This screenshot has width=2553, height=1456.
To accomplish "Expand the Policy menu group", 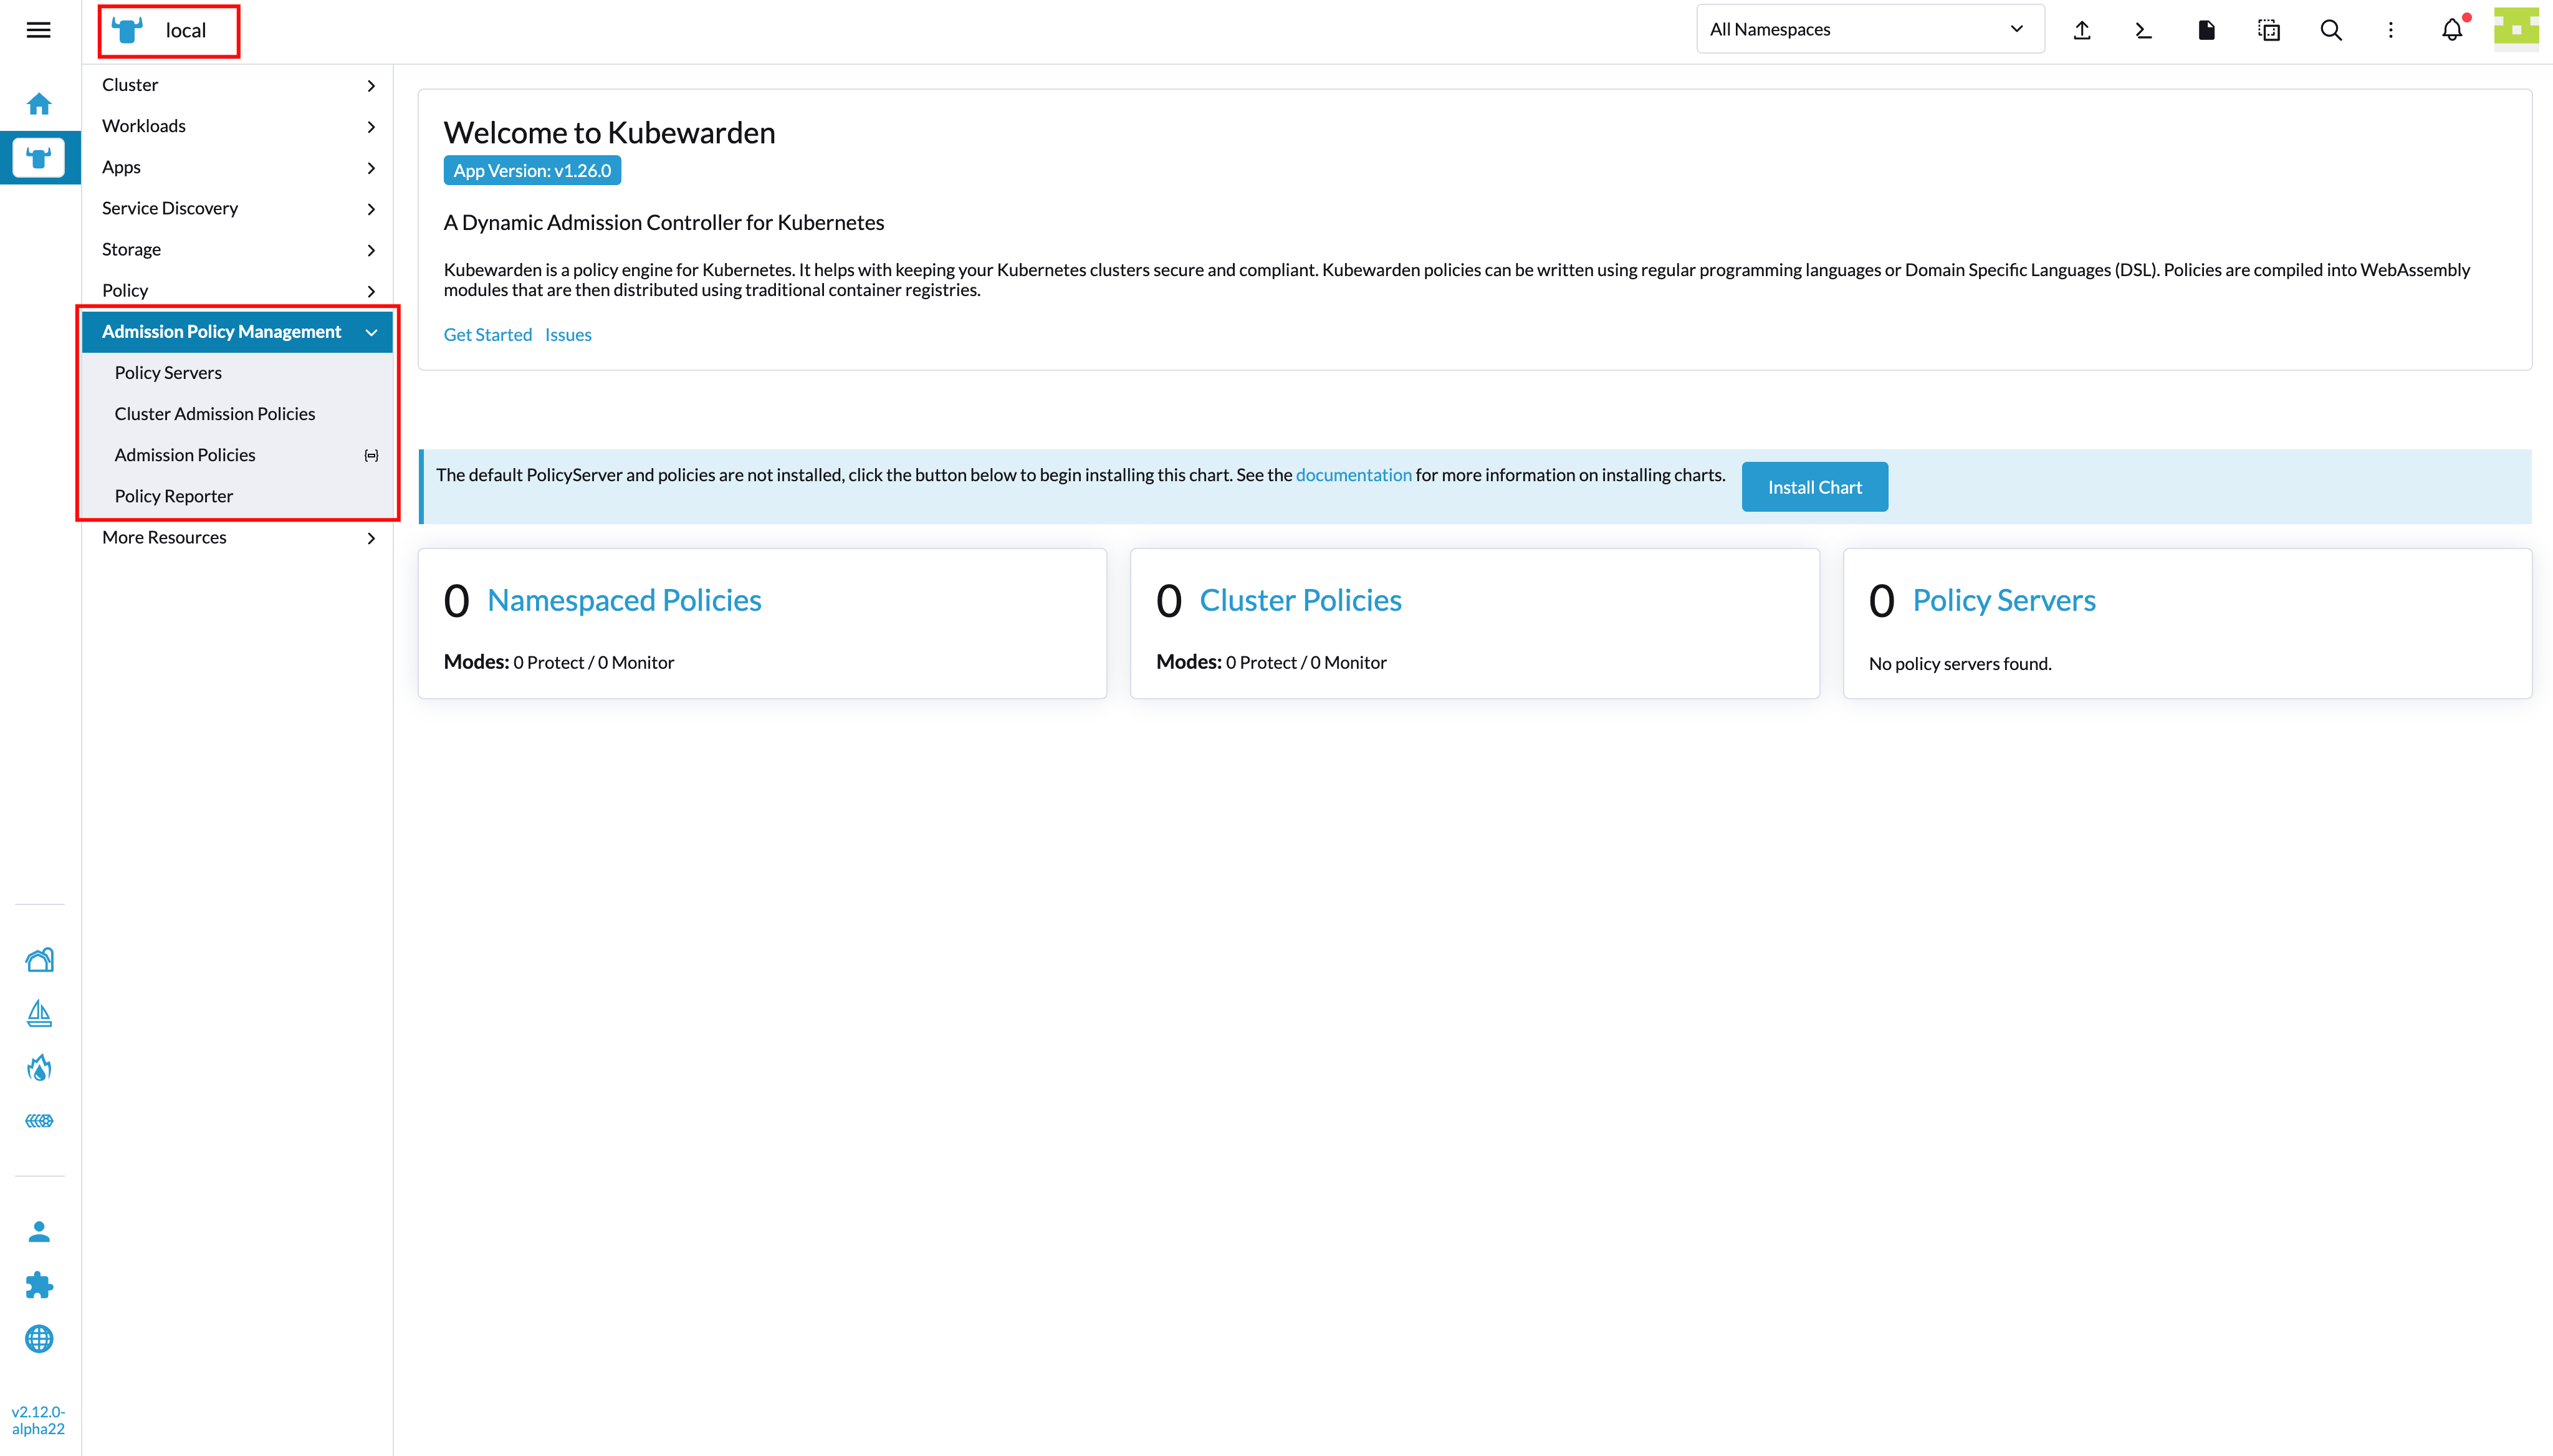I will pos(238,290).
